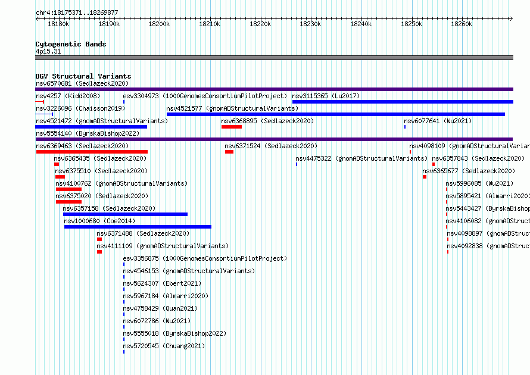
Task: Select the purple bar under nsv5554140
Action: pyautogui.click(x=274, y=139)
